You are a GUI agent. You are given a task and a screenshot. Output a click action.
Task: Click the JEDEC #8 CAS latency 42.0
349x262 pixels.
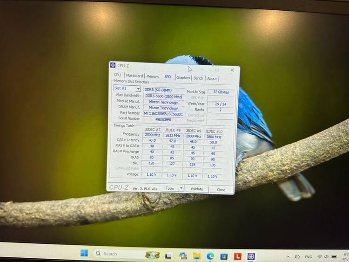(173, 141)
